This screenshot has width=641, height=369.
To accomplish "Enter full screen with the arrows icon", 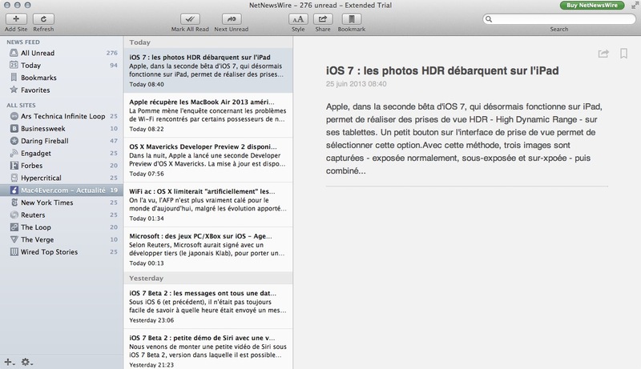I will click(634, 5).
